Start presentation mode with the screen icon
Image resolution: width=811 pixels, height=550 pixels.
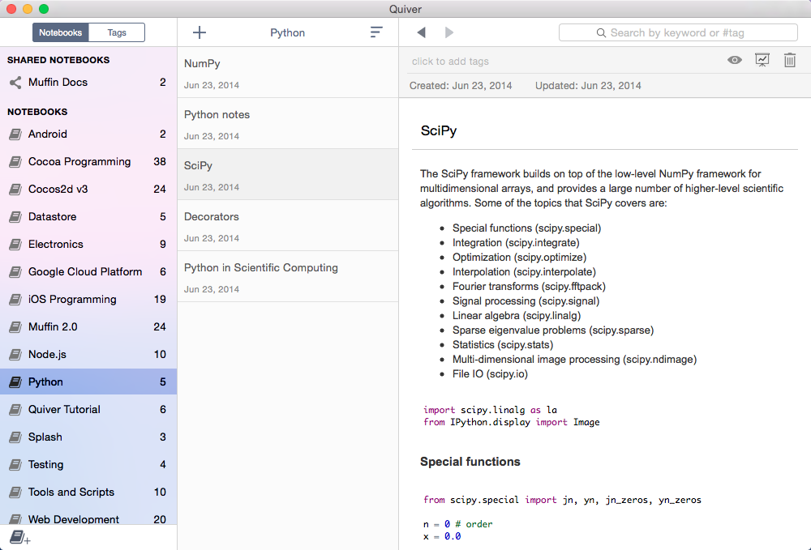(x=762, y=60)
